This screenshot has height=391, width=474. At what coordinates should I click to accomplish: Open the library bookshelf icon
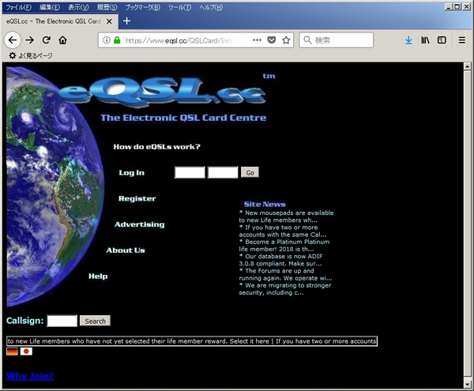click(x=425, y=39)
